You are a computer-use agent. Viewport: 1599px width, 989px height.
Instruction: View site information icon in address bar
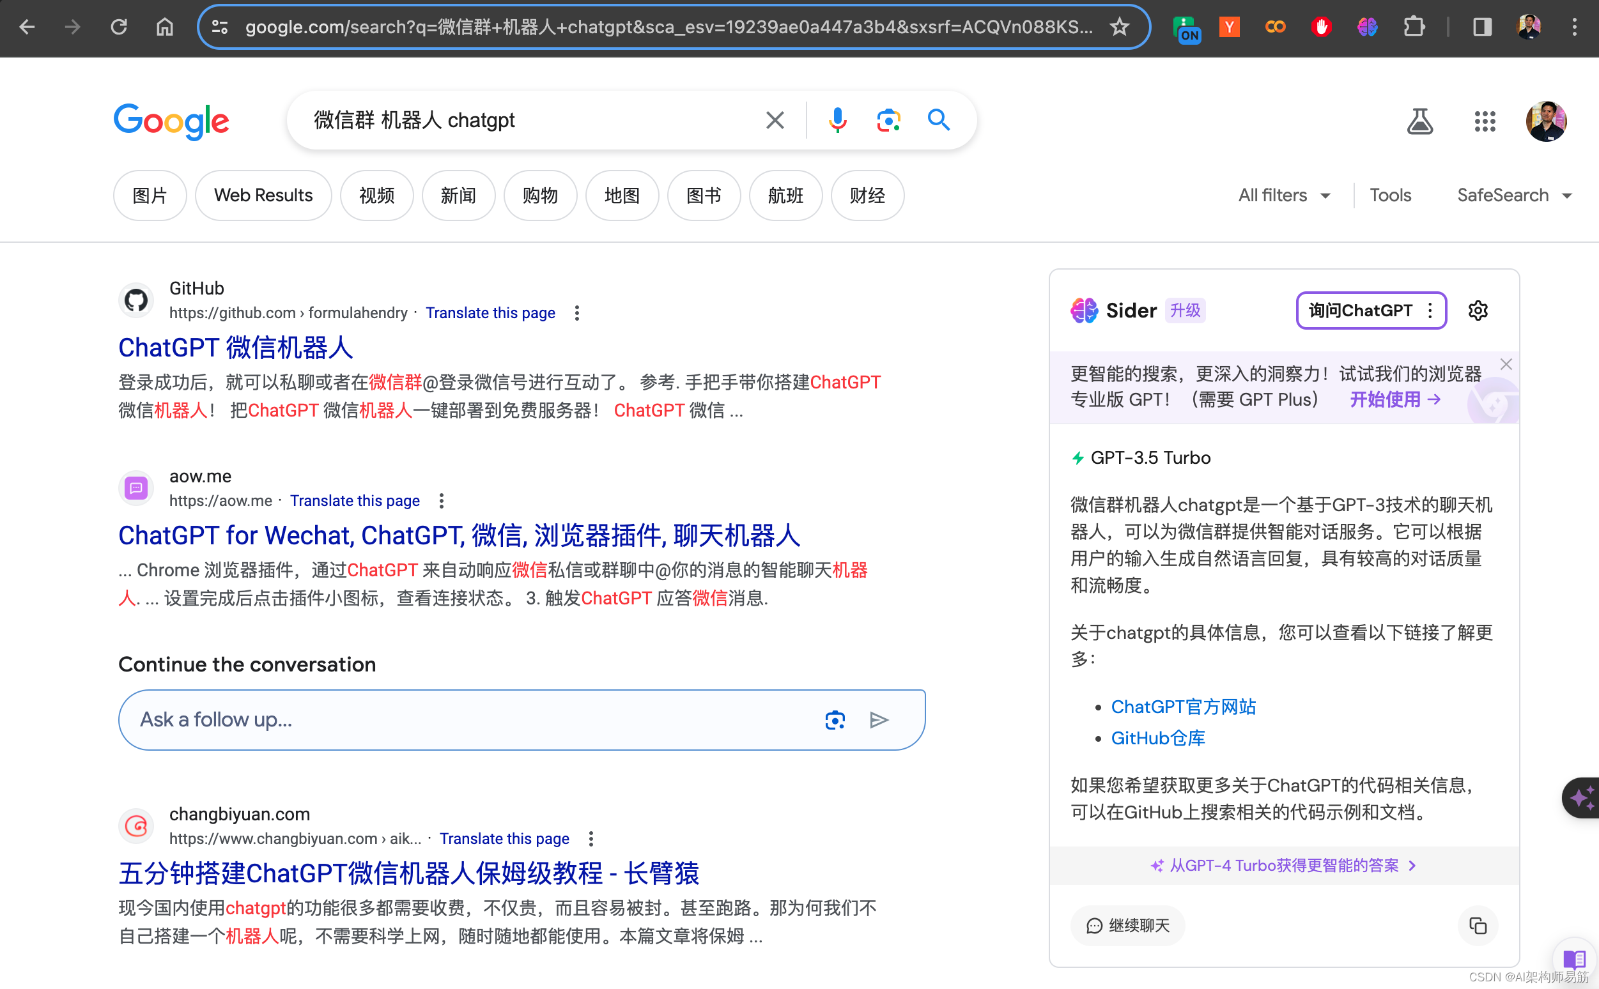pyautogui.click(x=220, y=27)
